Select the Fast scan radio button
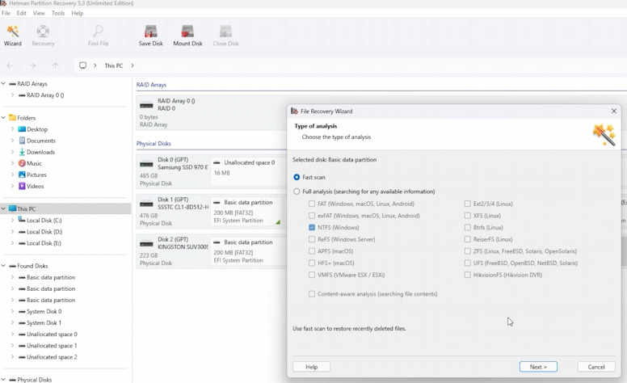Image resolution: width=627 pixels, height=383 pixels. coord(297,177)
